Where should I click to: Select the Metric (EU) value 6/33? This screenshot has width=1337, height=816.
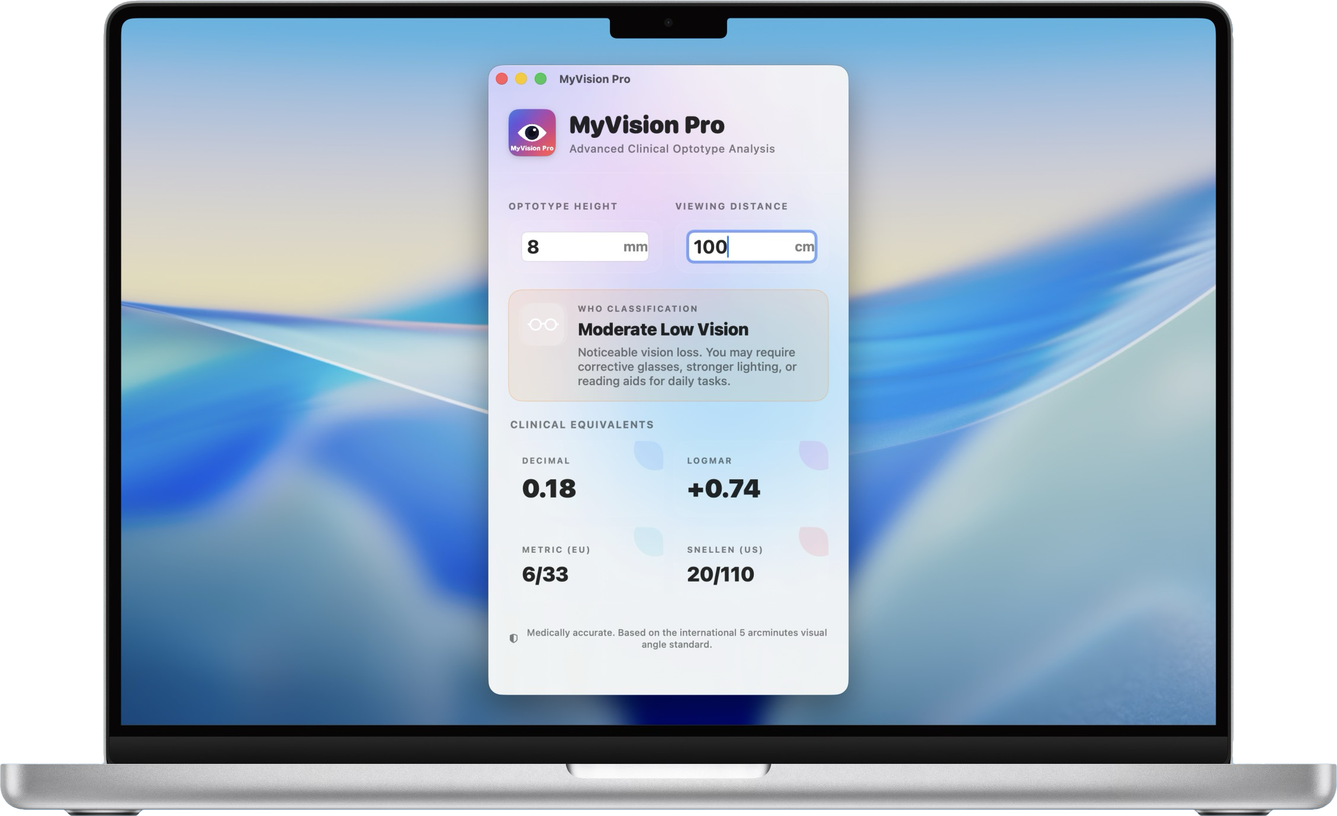[545, 574]
